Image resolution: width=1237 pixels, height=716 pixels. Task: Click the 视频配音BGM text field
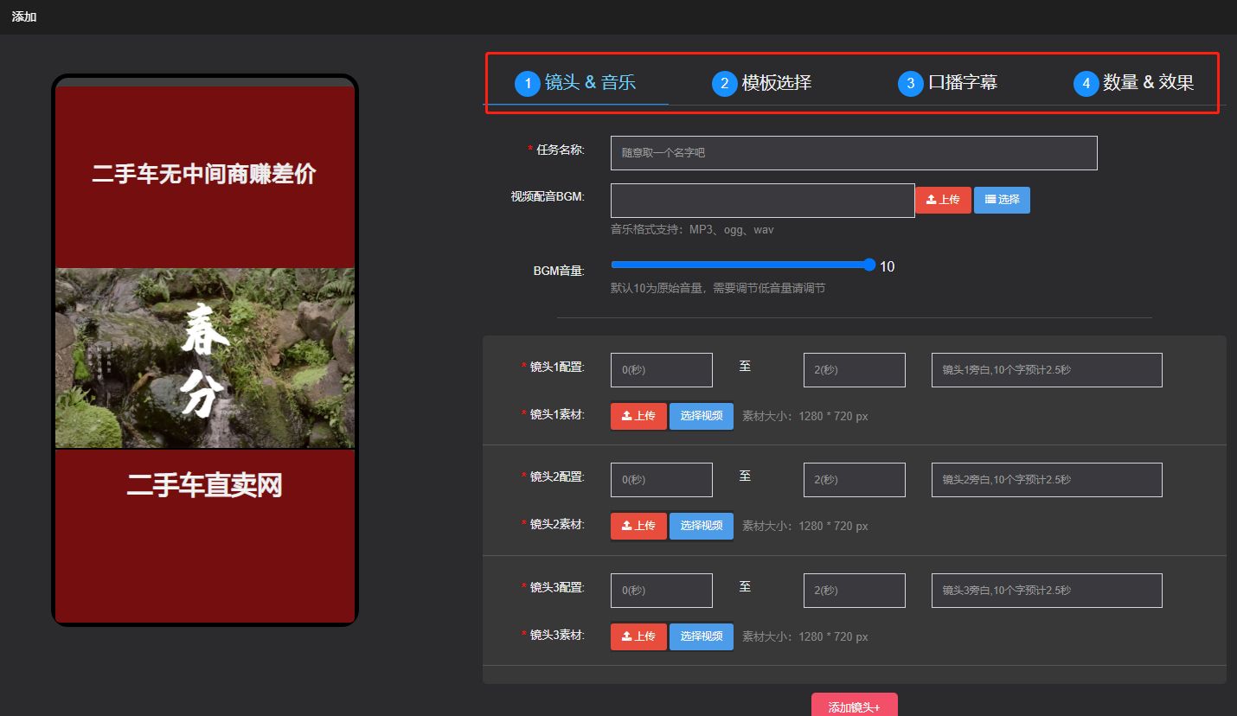[x=762, y=201]
